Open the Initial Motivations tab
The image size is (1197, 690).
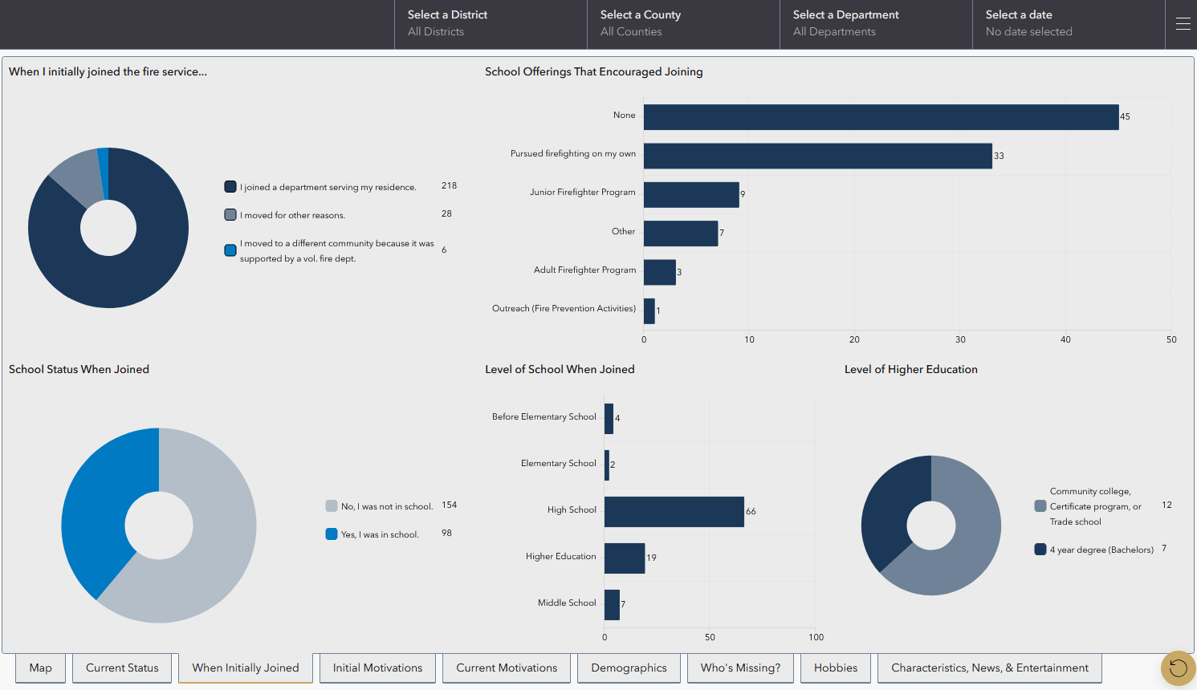tap(377, 668)
